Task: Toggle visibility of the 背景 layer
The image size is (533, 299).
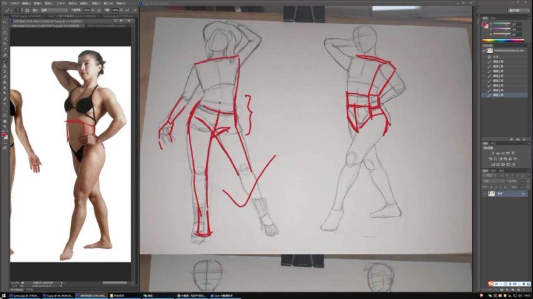Action: pos(484,194)
